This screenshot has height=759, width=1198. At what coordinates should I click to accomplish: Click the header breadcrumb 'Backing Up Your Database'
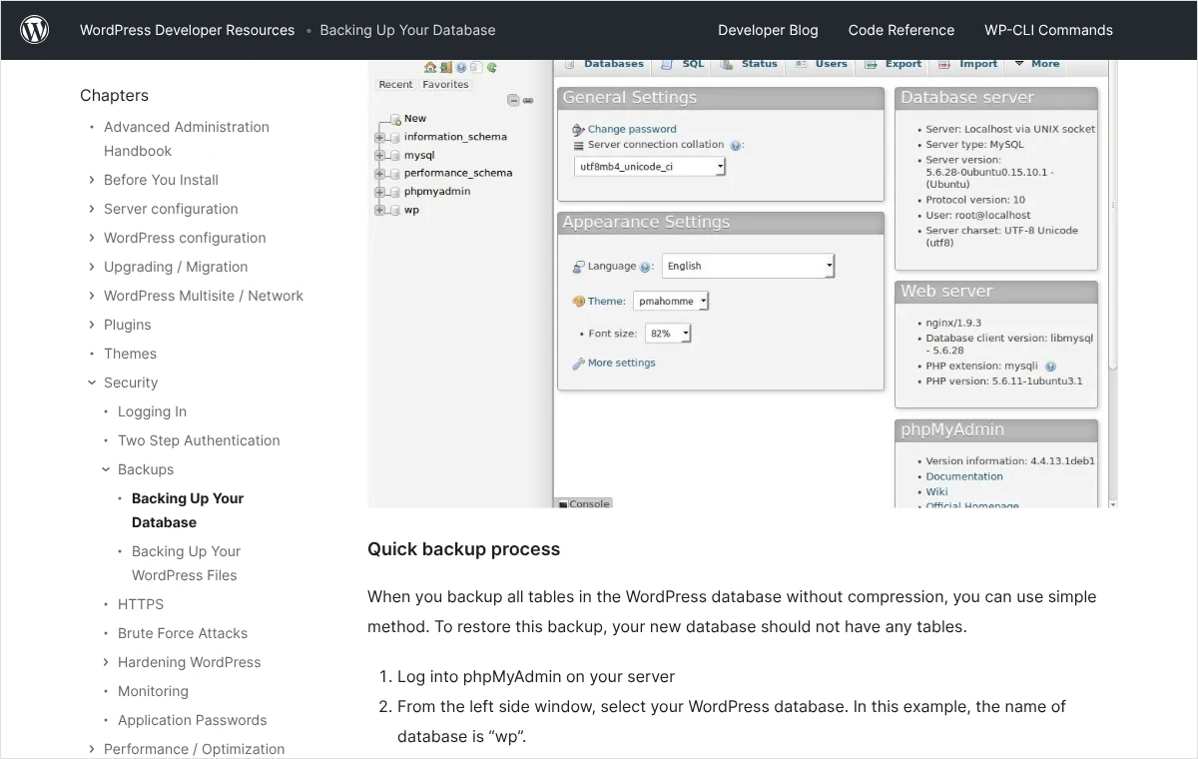[407, 30]
